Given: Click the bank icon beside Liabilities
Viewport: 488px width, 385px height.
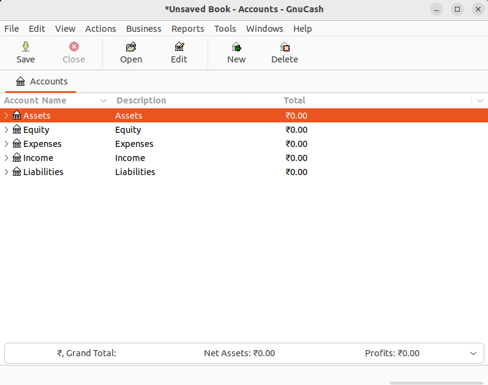Looking at the screenshot, I should click(x=17, y=171).
